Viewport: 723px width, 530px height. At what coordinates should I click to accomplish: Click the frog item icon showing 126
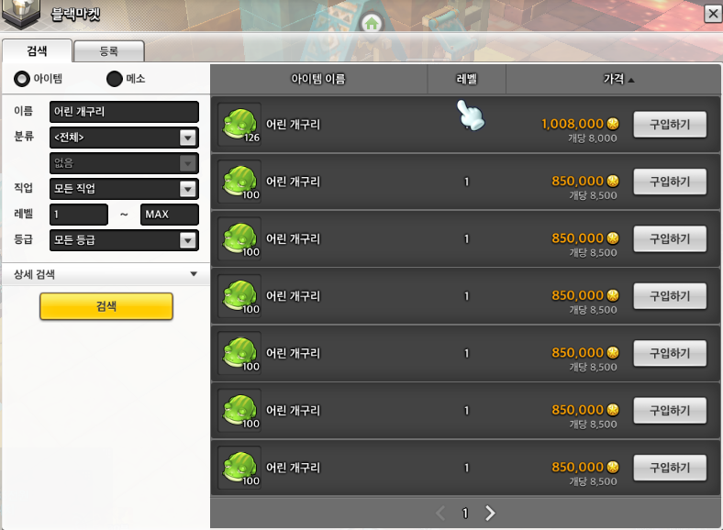[x=239, y=125]
